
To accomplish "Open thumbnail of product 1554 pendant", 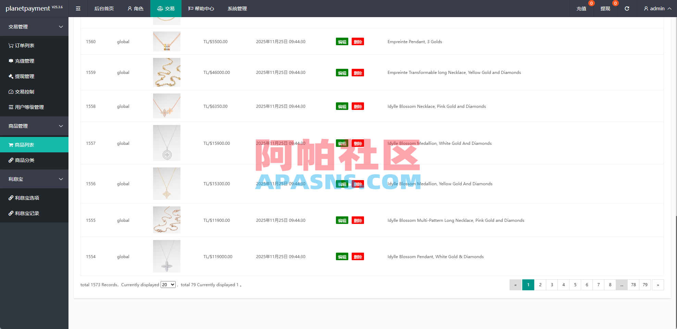I will click(167, 256).
